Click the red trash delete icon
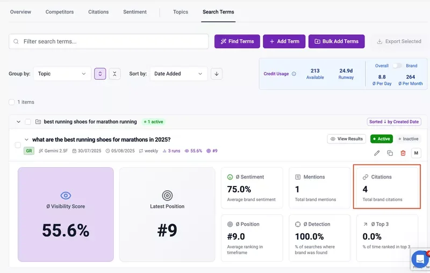 [403, 153]
